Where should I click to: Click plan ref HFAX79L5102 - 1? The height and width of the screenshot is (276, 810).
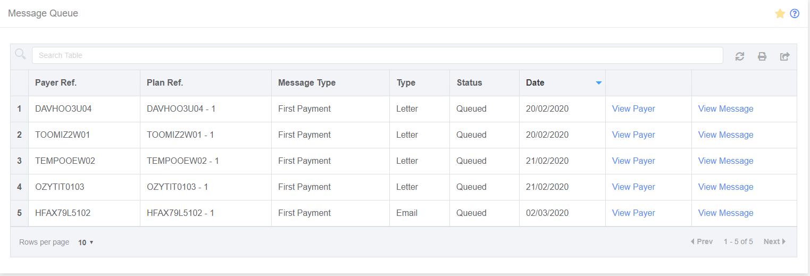(x=181, y=213)
